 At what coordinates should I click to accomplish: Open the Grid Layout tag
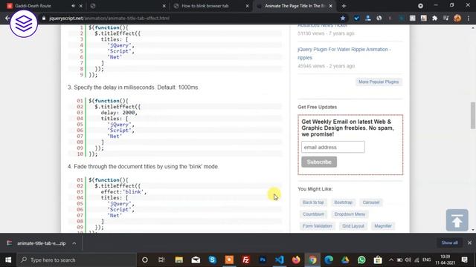point(353,225)
